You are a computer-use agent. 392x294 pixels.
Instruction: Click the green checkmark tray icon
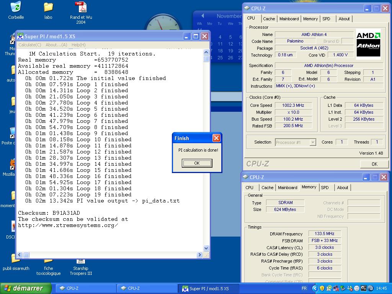(329, 288)
